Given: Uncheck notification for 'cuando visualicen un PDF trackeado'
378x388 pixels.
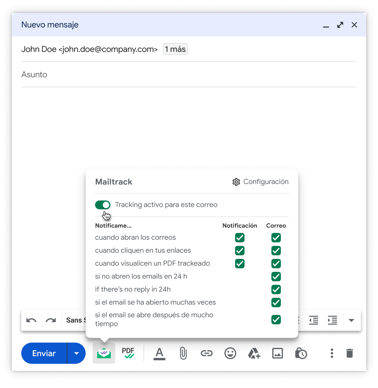Looking at the screenshot, I should point(240,264).
